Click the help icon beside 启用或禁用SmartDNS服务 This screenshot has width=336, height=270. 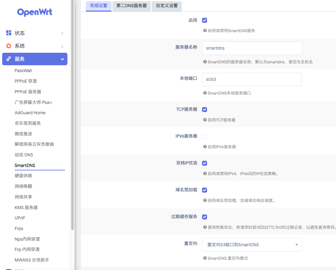(x=205, y=31)
